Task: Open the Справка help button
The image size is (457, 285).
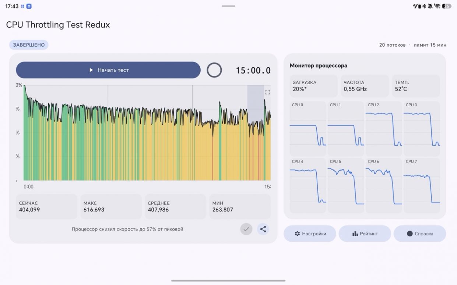Action: [x=420, y=234]
